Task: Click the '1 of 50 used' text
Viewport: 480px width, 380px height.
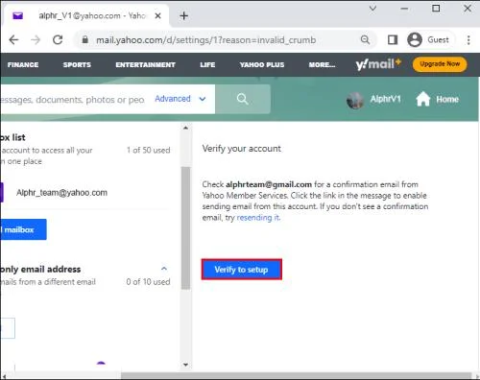Action: point(148,150)
